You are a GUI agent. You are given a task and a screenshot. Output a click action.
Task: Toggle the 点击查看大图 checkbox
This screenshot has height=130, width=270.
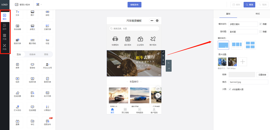point(230,89)
